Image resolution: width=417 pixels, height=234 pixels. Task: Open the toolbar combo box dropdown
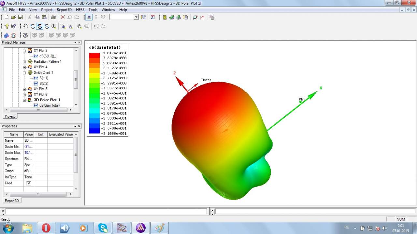(136, 17)
